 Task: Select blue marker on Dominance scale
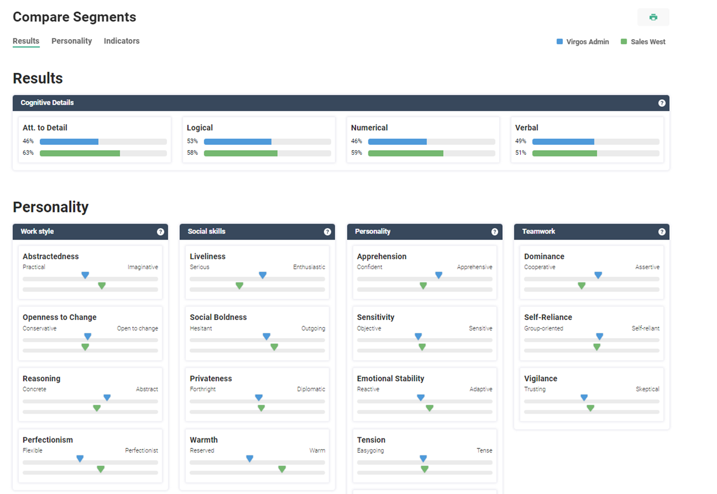598,275
